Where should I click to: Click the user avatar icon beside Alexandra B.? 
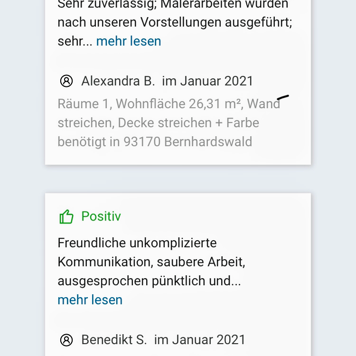(x=66, y=81)
